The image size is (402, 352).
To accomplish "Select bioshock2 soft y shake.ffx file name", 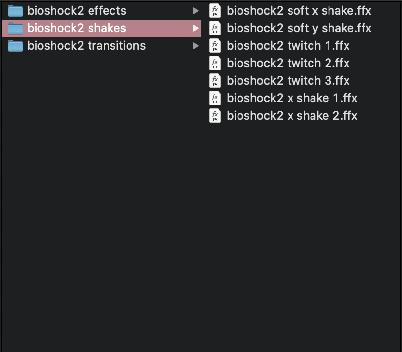I will [x=299, y=28].
